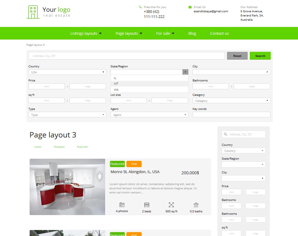Click the top sq ft max field
The height and width of the screenshot is (236, 298).
click(88, 101)
